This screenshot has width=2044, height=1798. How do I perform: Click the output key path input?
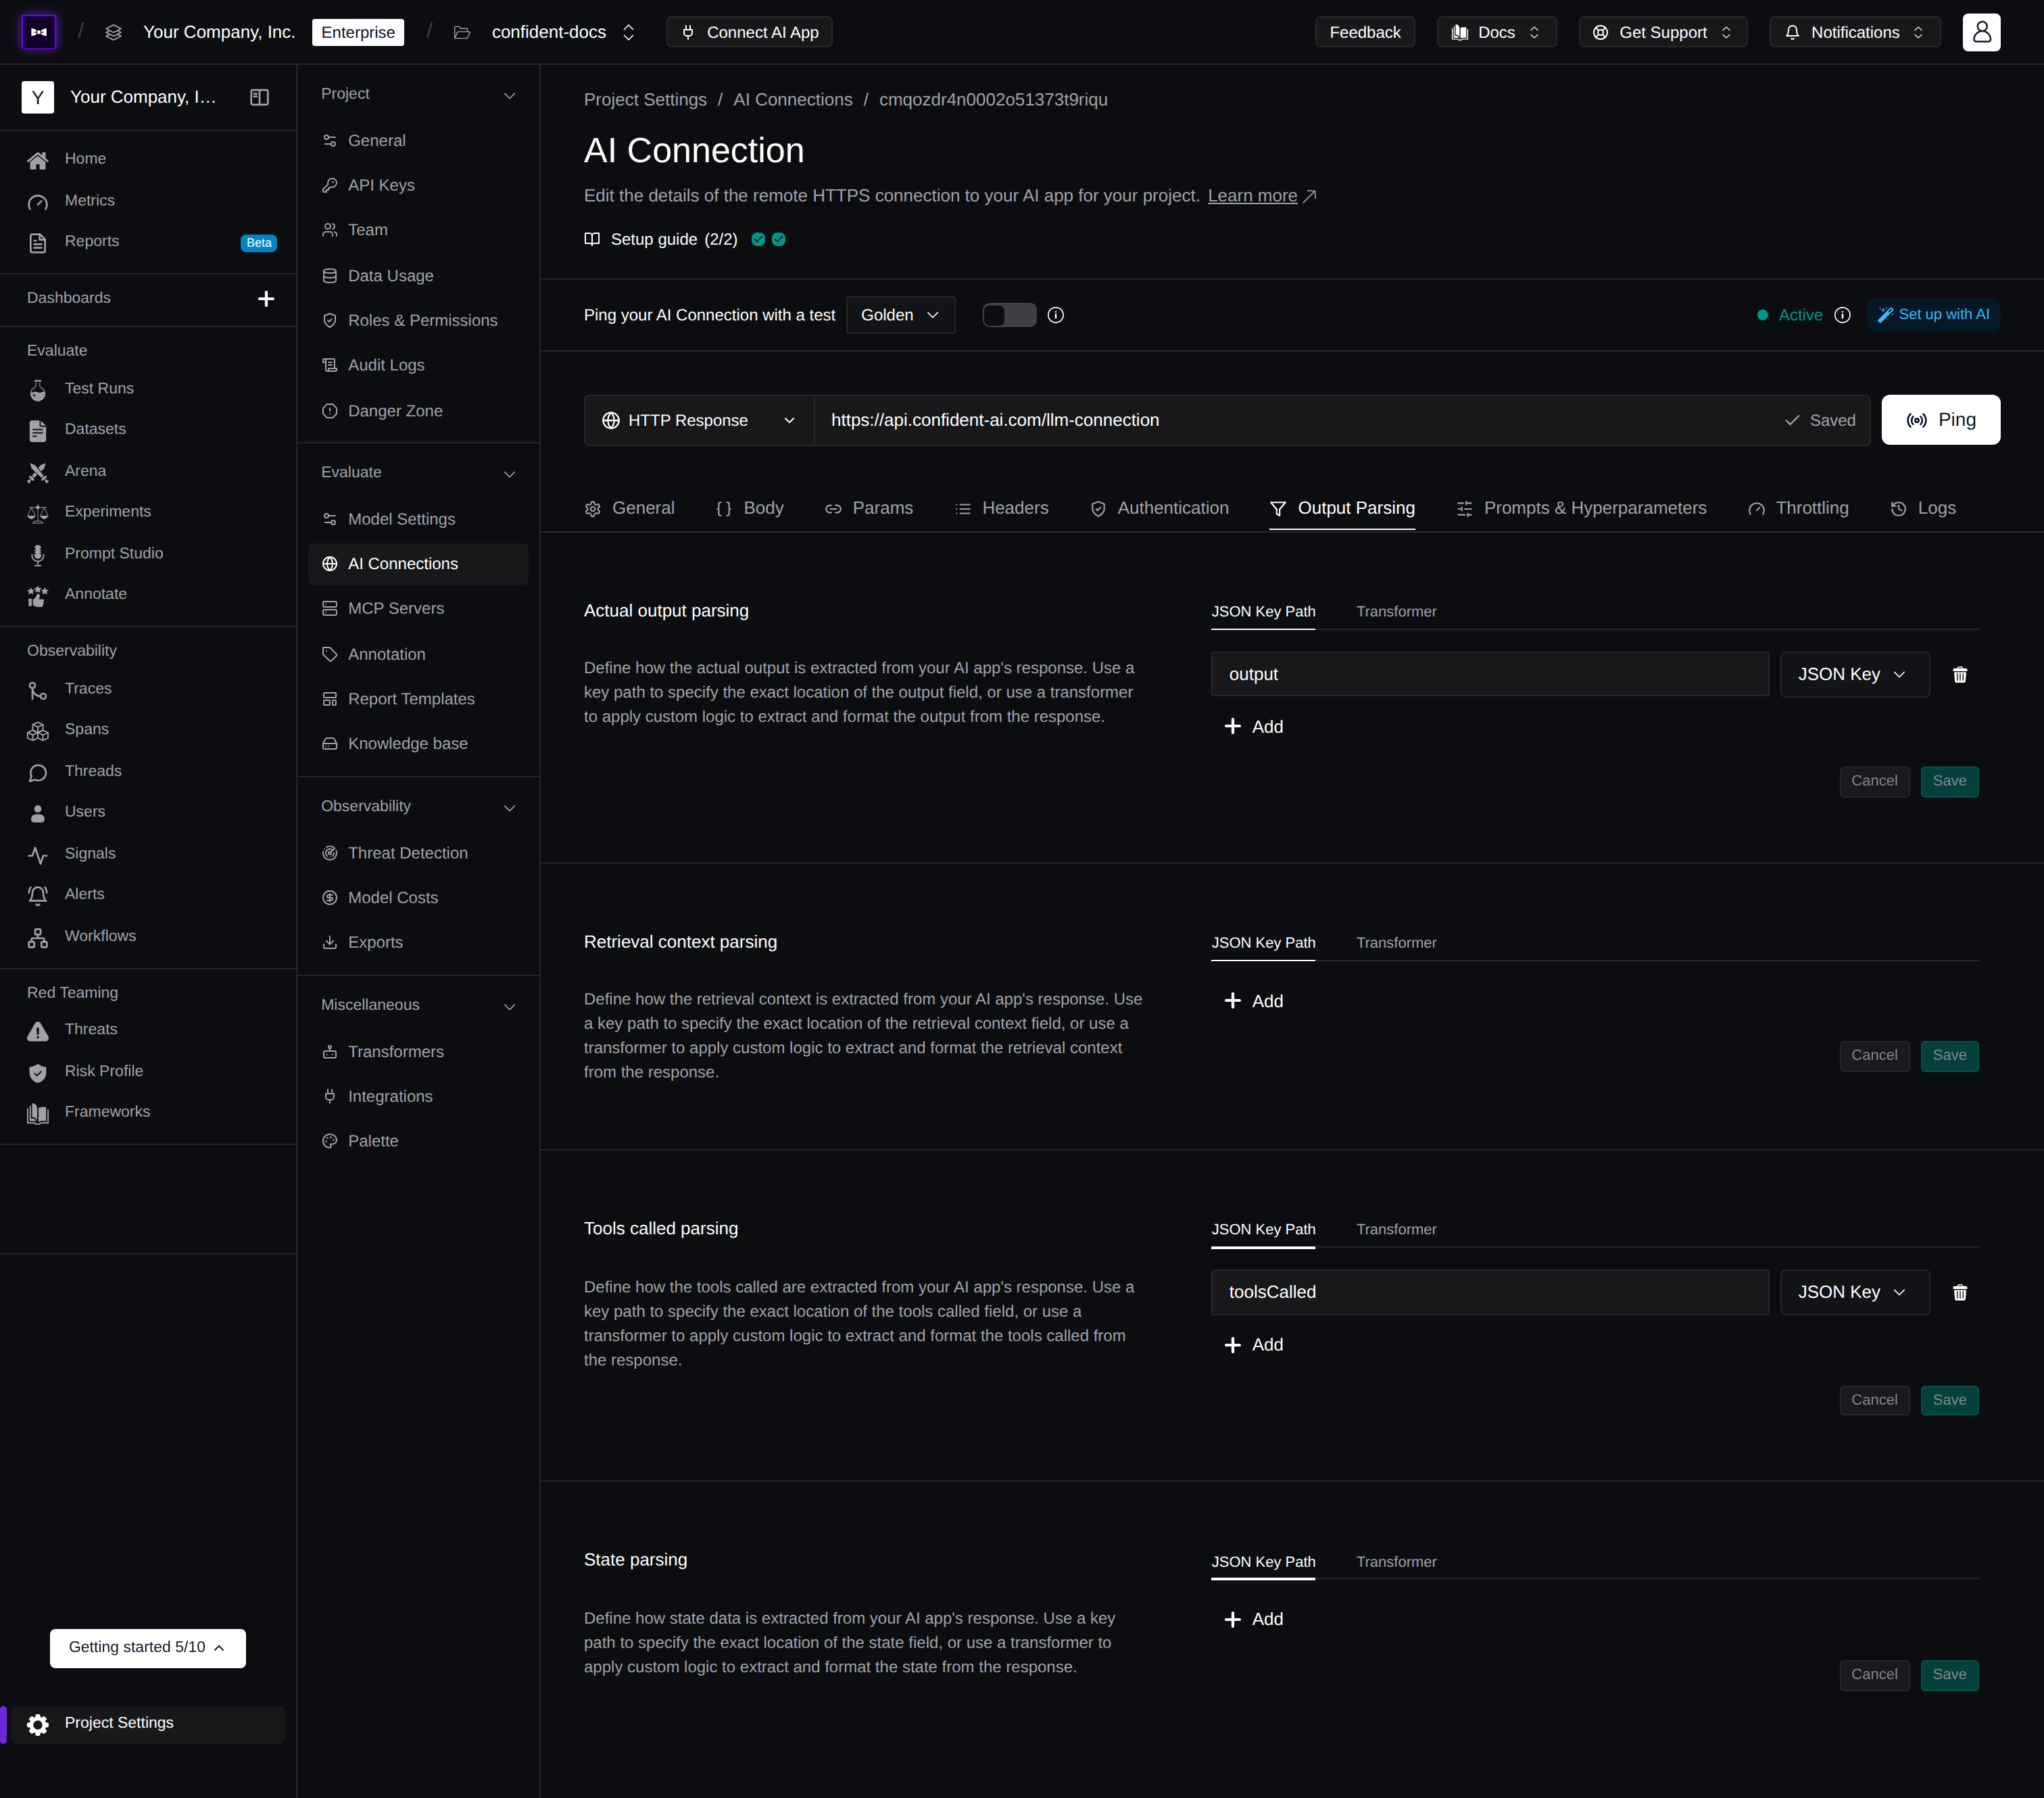pyautogui.click(x=1489, y=675)
